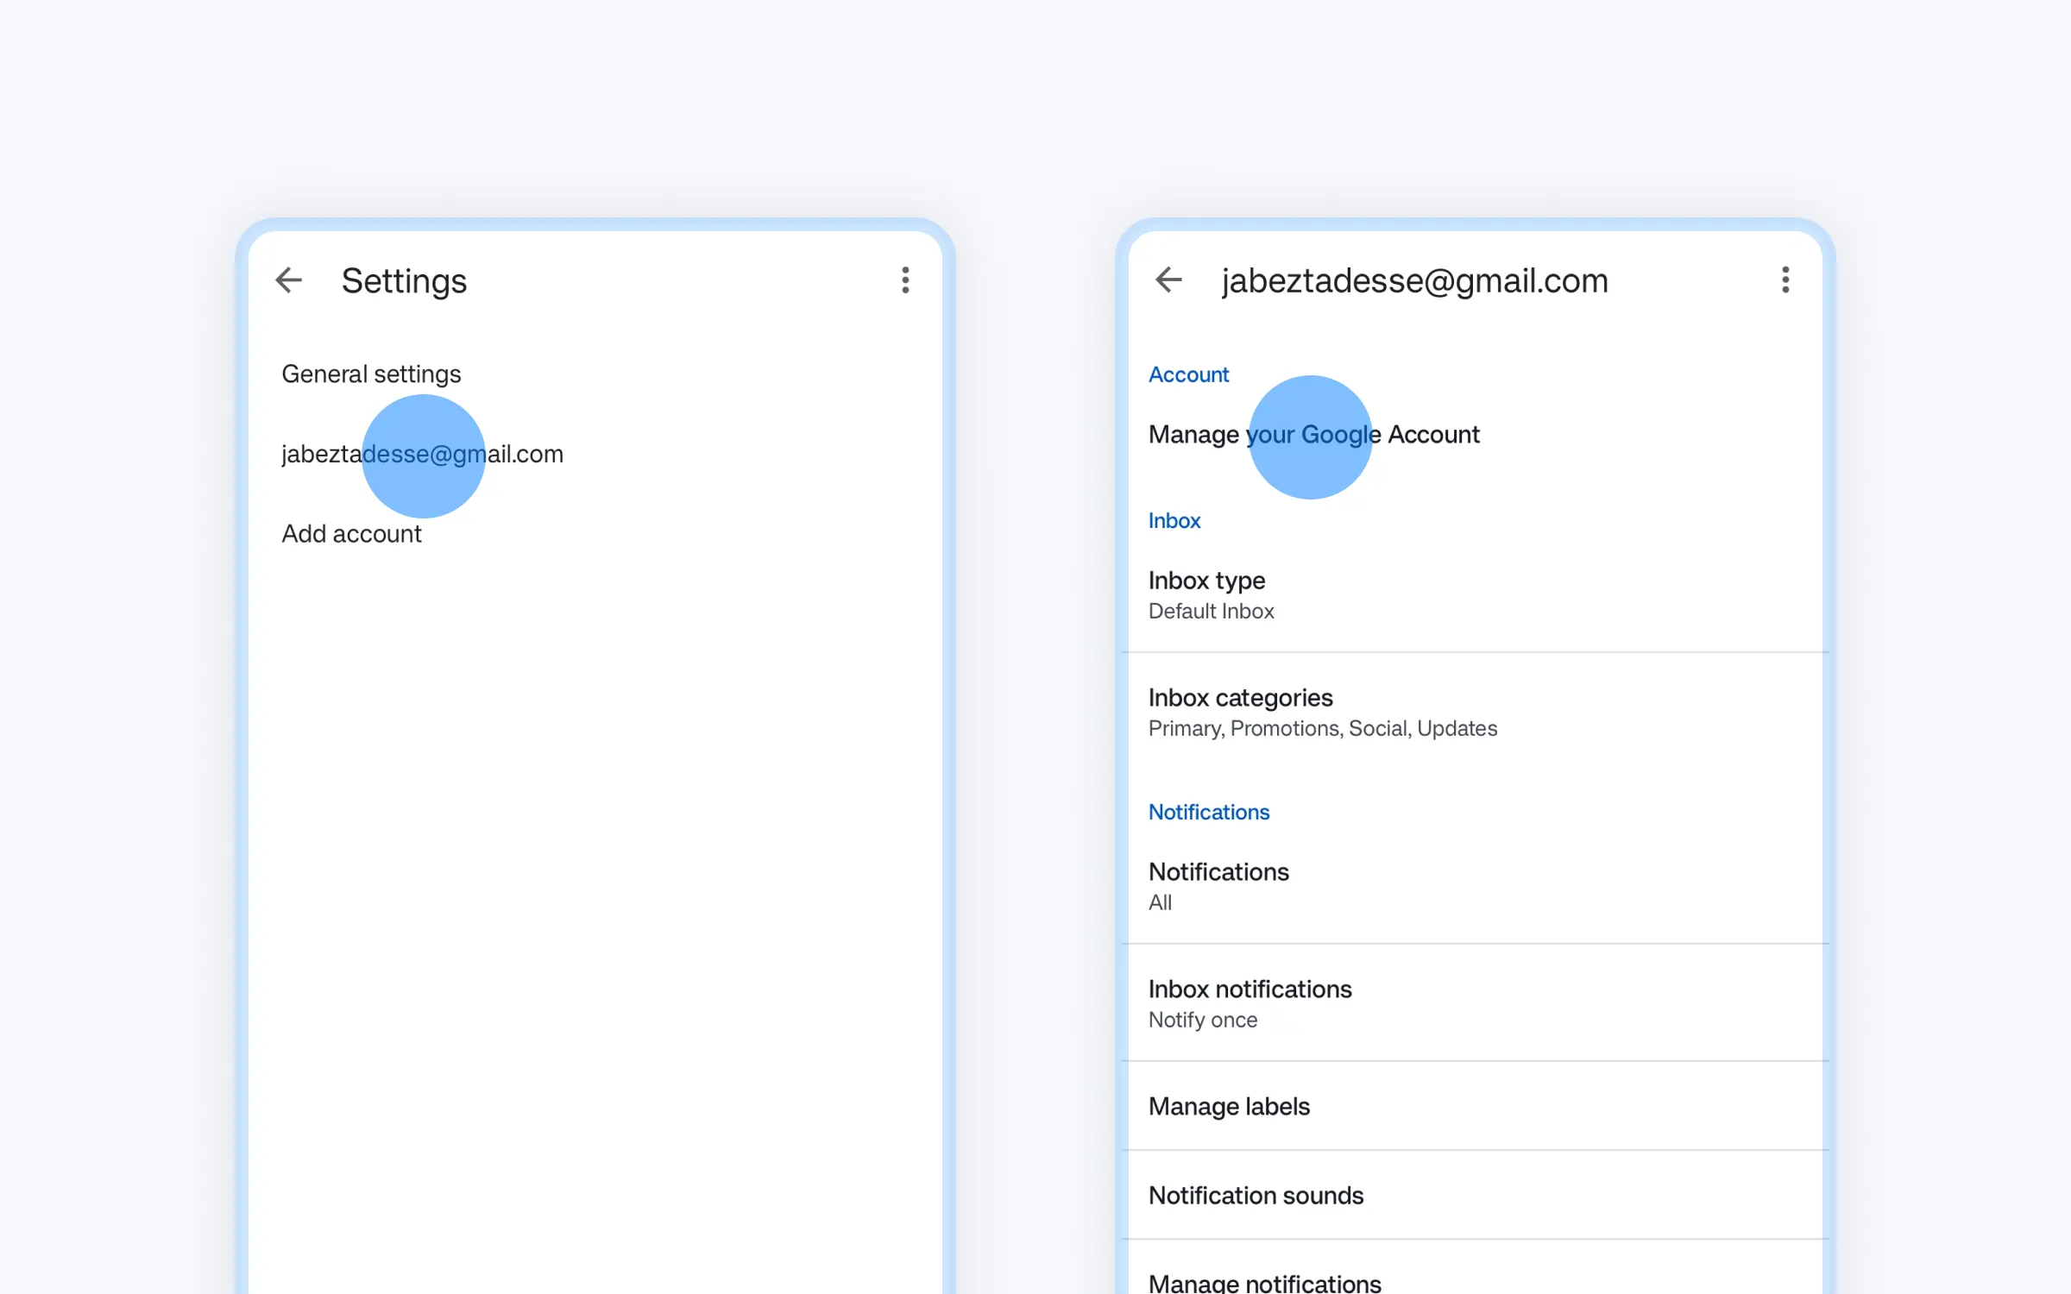Open the overflow menu on Settings screen
This screenshot has height=1294, width=2071.
point(905,280)
